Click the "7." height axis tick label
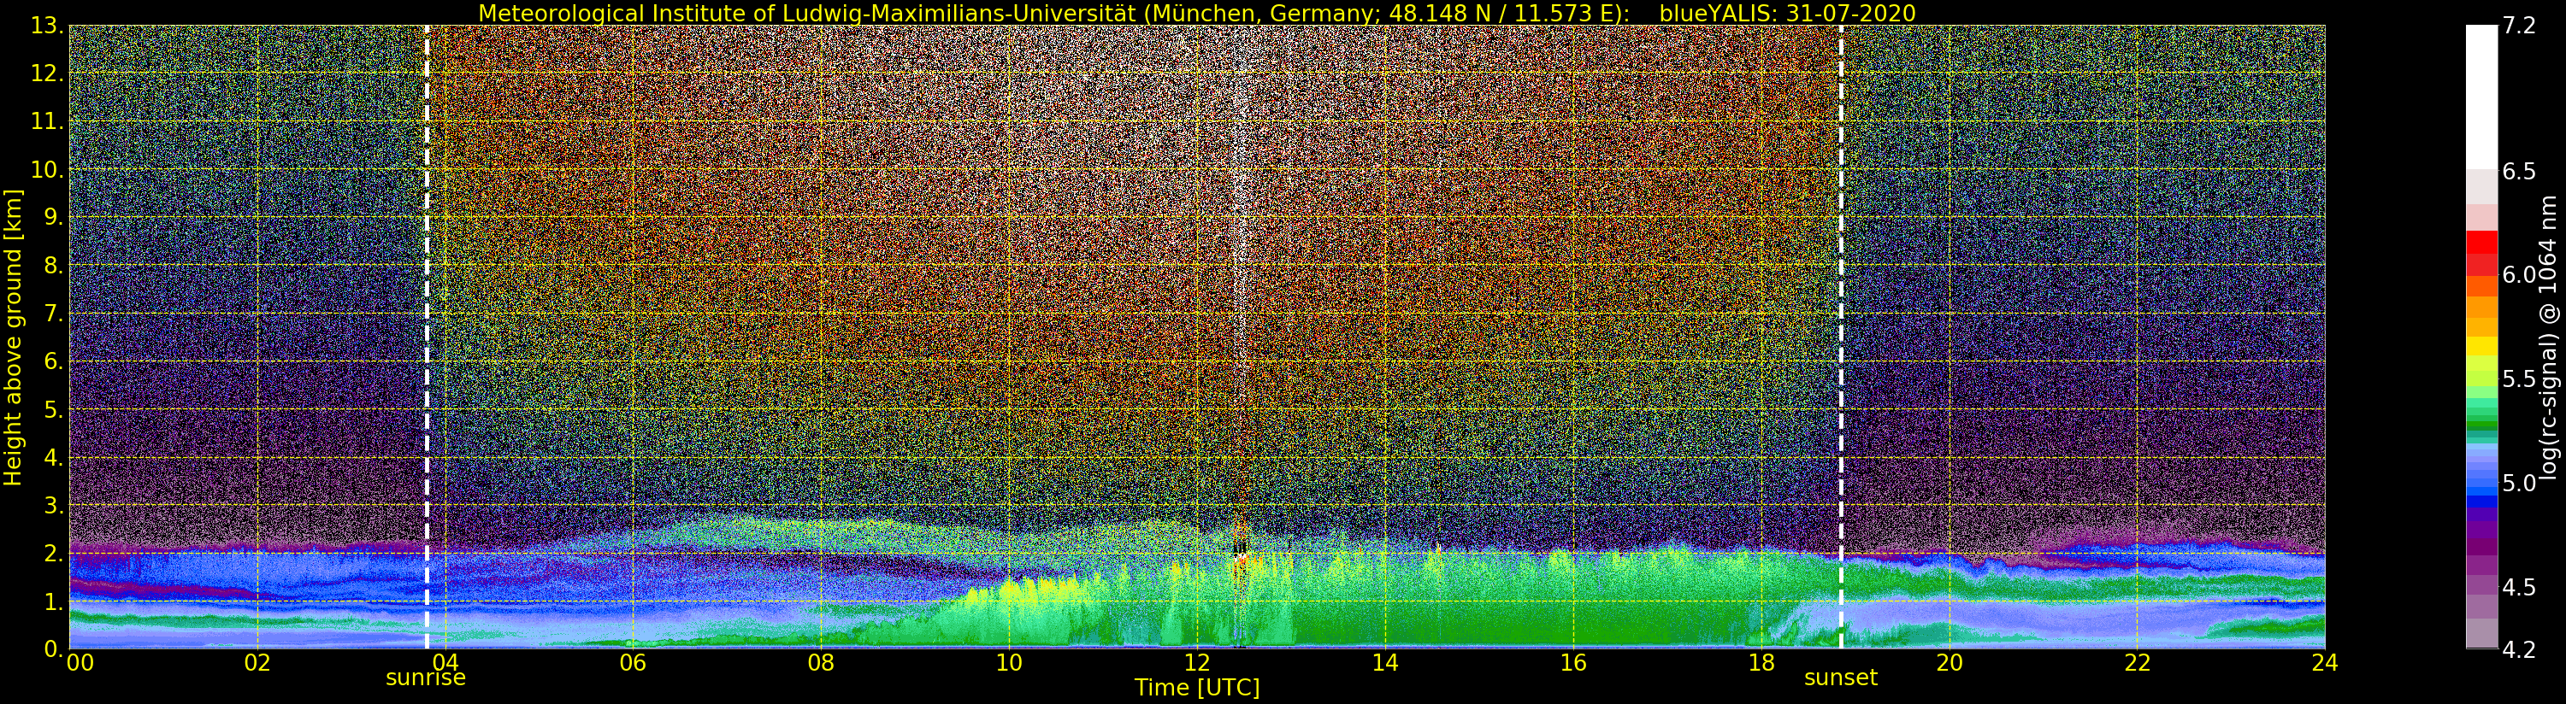Image resolution: width=2566 pixels, height=704 pixels. point(53,313)
